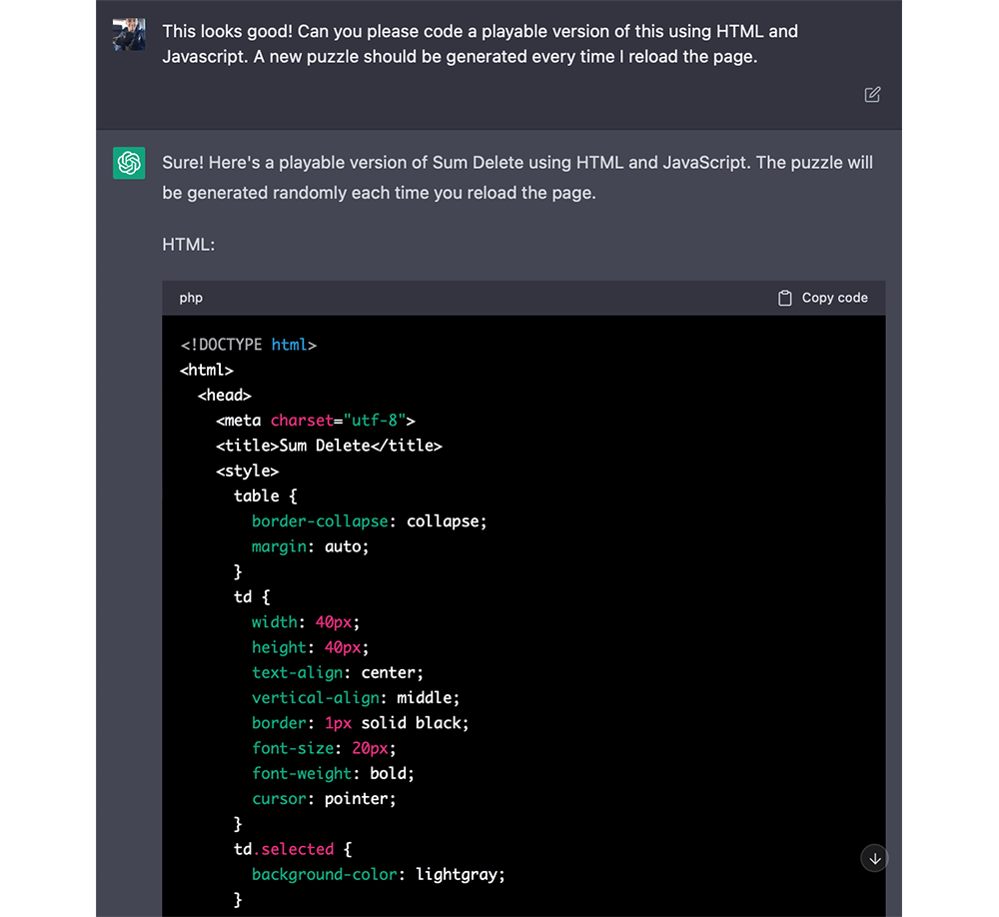The width and height of the screenshot is (999, 917).
Task: Click the "HTML:" label above code block
Action: (188, 243)
